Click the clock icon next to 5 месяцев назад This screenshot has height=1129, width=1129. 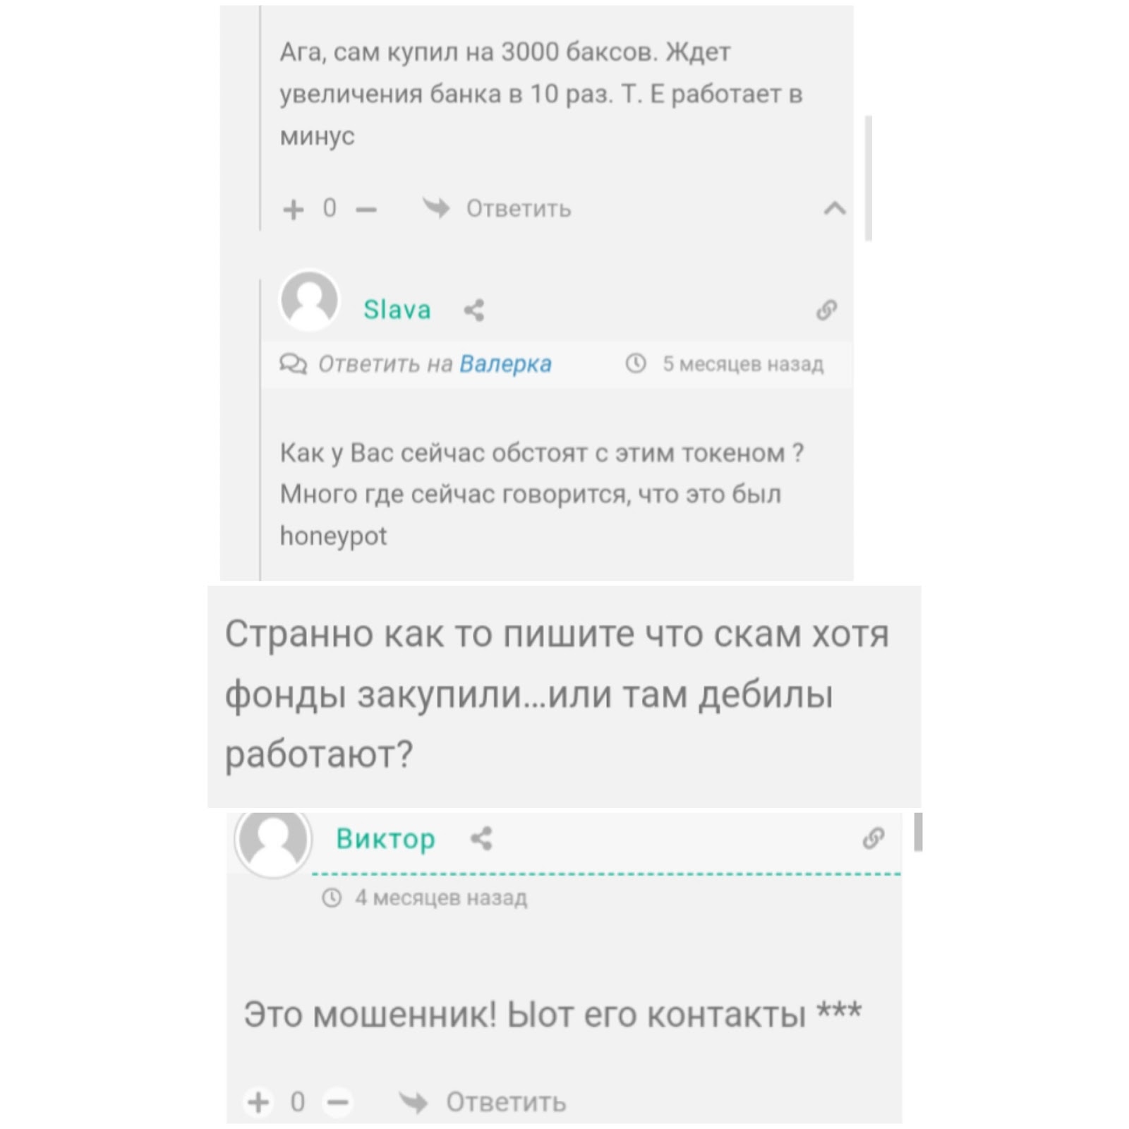point(636,363)
